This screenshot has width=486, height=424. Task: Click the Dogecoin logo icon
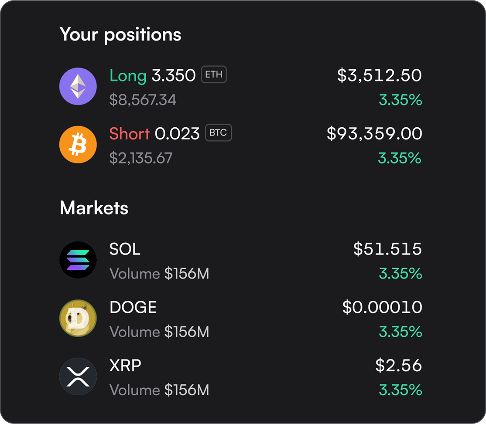pyautogui.click(x=78, y=318)
